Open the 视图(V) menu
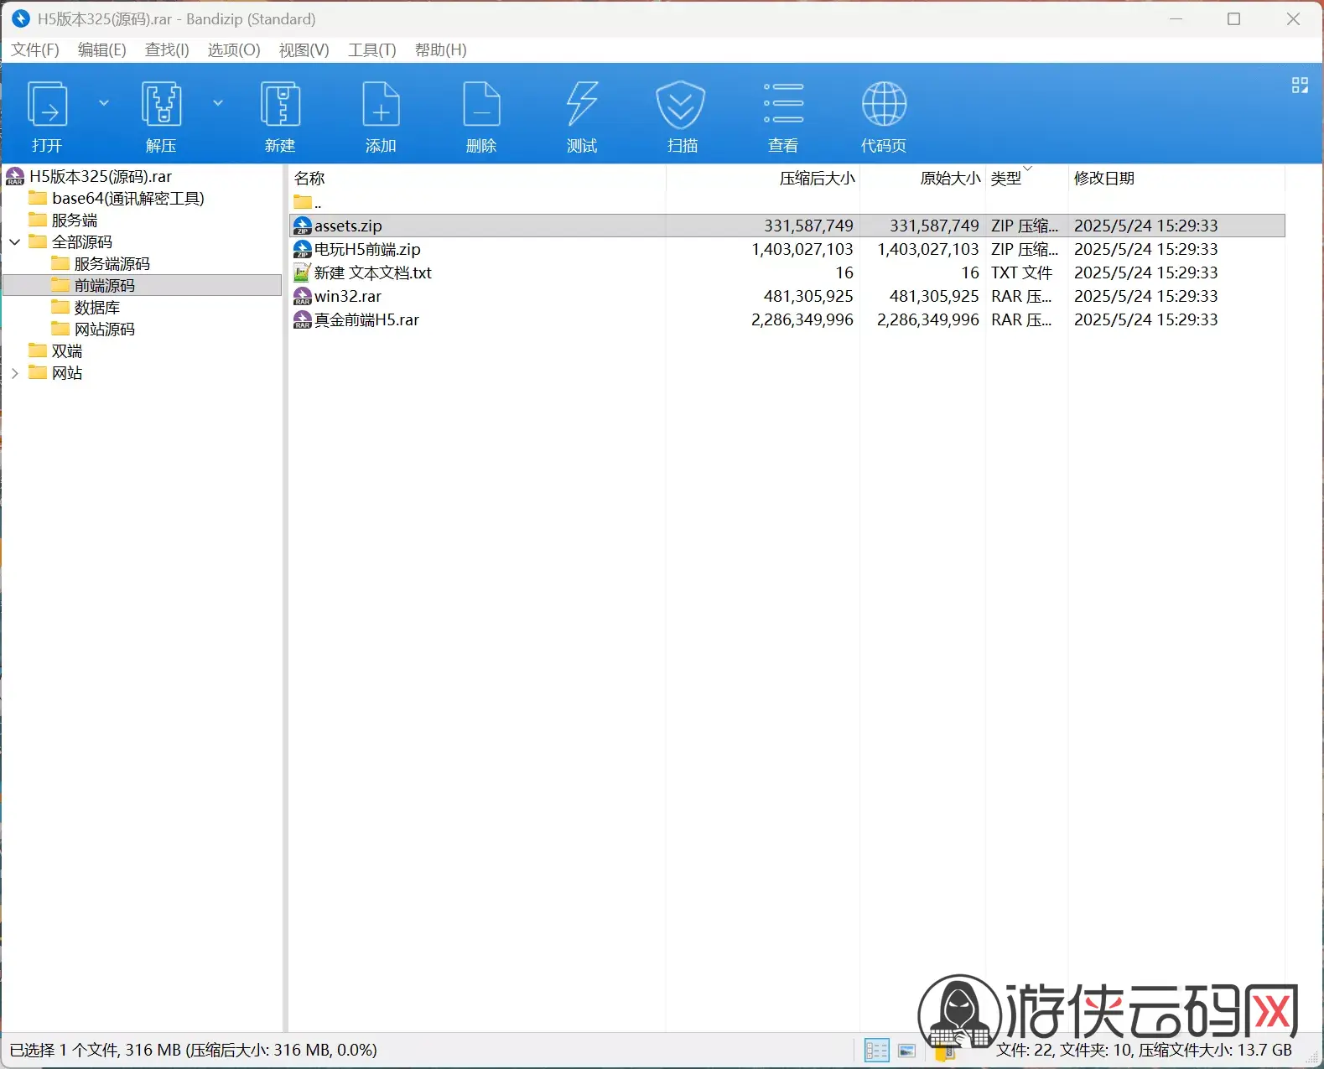The image size is (1324, 1069). pos(304,50)
